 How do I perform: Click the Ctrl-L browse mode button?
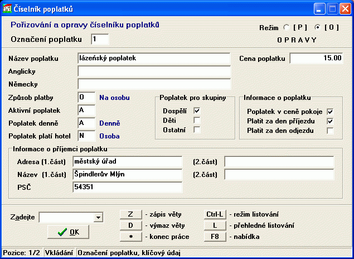pos(215,214)
